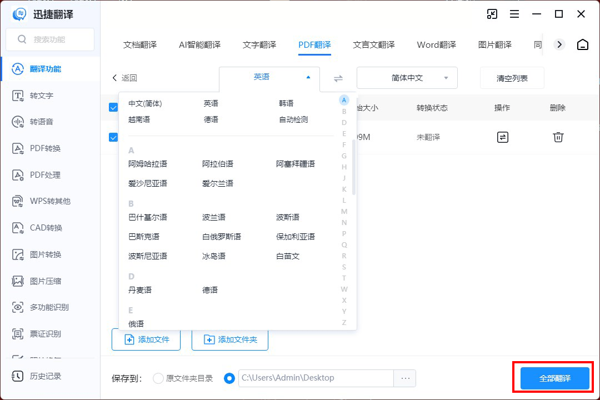Choose 英语 from common languages
The height and width of the screenshot is (400, 600).
click(x=211, y=103)
